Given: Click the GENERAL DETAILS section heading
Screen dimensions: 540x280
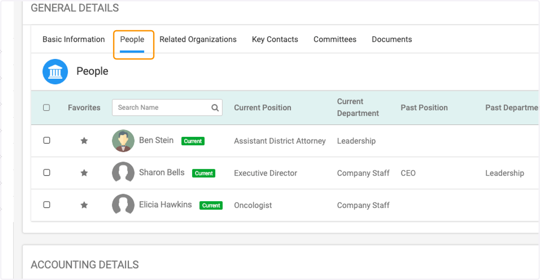Looking at the screenshot, I should (75, 8).
